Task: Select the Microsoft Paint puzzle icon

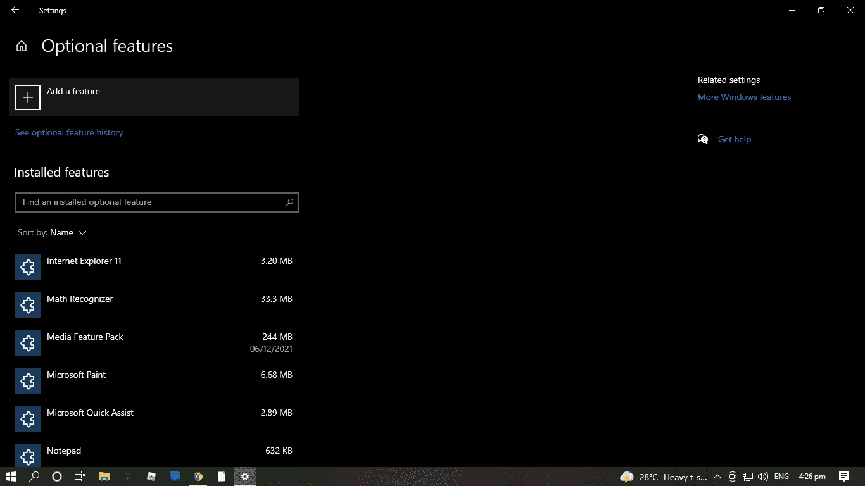Action: (x=28, y=381)
